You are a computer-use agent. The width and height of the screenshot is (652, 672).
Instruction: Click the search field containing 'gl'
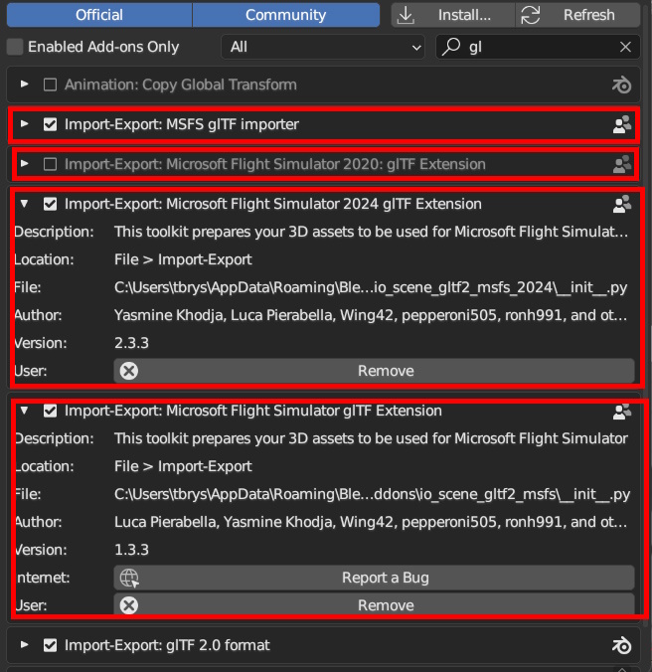tap(538, 47)
